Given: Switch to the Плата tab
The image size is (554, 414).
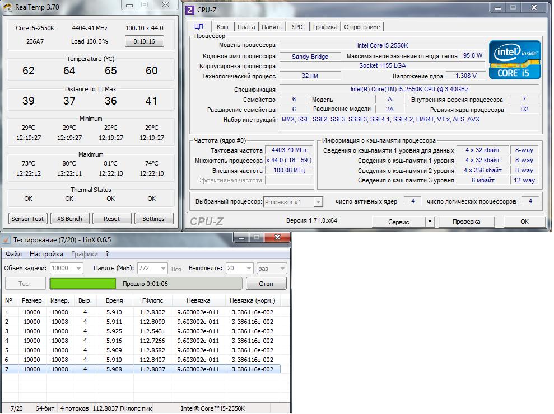Looking at the screenshot, I should click(246, 27).
